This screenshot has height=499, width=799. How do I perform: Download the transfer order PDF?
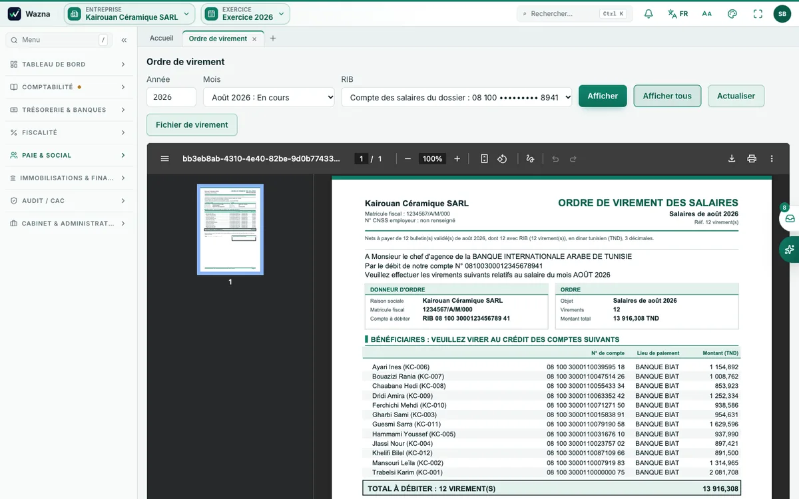(732, 159)
